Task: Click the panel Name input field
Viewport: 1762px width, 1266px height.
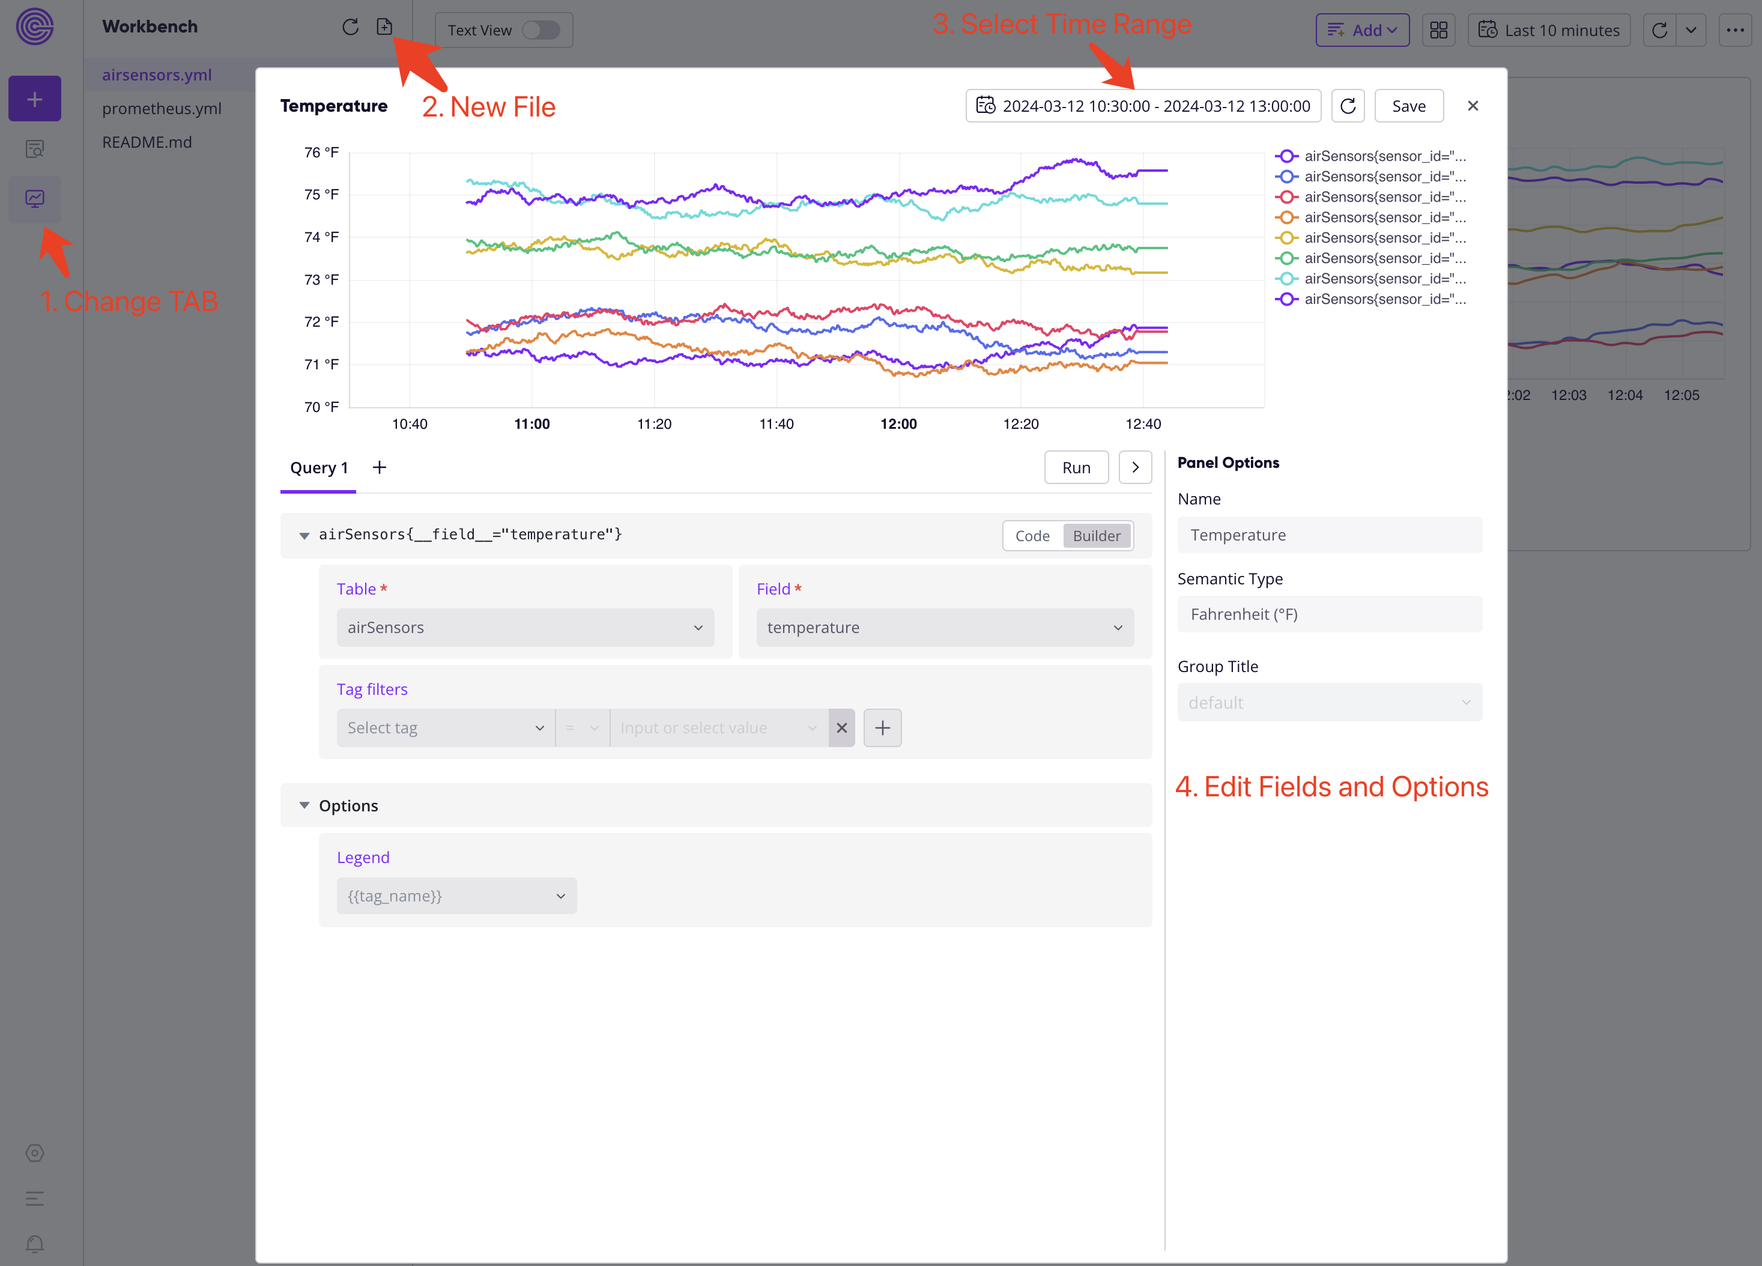Action: click(1329, 535)
